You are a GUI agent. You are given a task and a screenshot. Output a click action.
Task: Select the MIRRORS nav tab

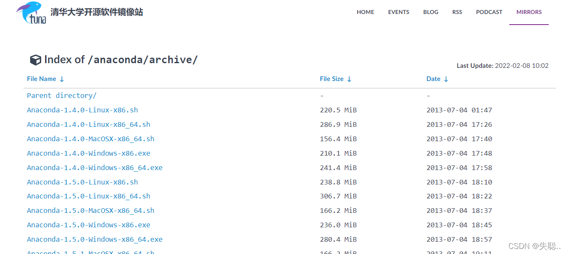pyautogui.click(x=529, y=12)
